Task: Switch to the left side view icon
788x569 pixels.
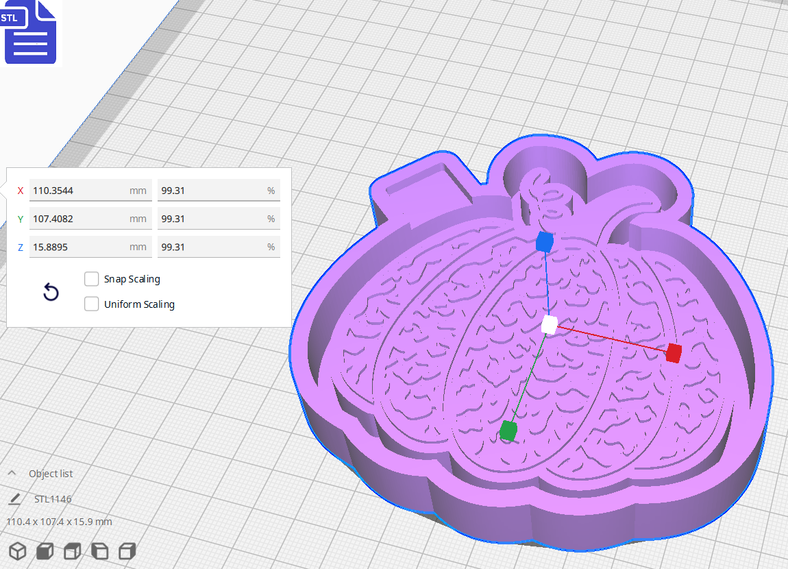Action: (99, 550)
